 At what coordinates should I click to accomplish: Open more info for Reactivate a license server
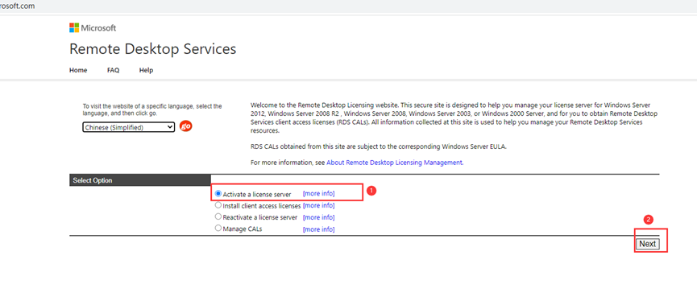tap(318, 217)
